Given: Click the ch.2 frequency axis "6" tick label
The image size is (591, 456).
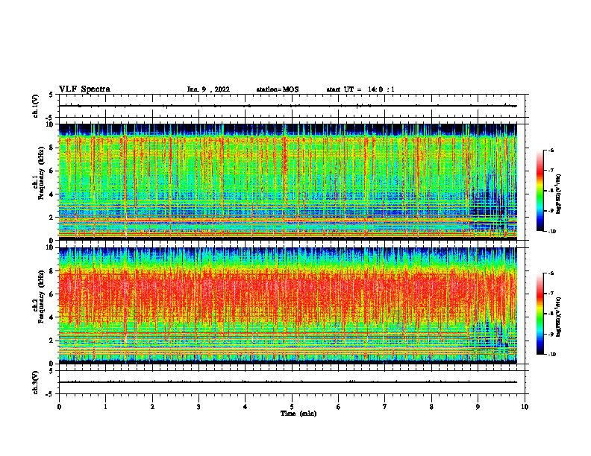Looking at the screenshot, I should point(52,294).
